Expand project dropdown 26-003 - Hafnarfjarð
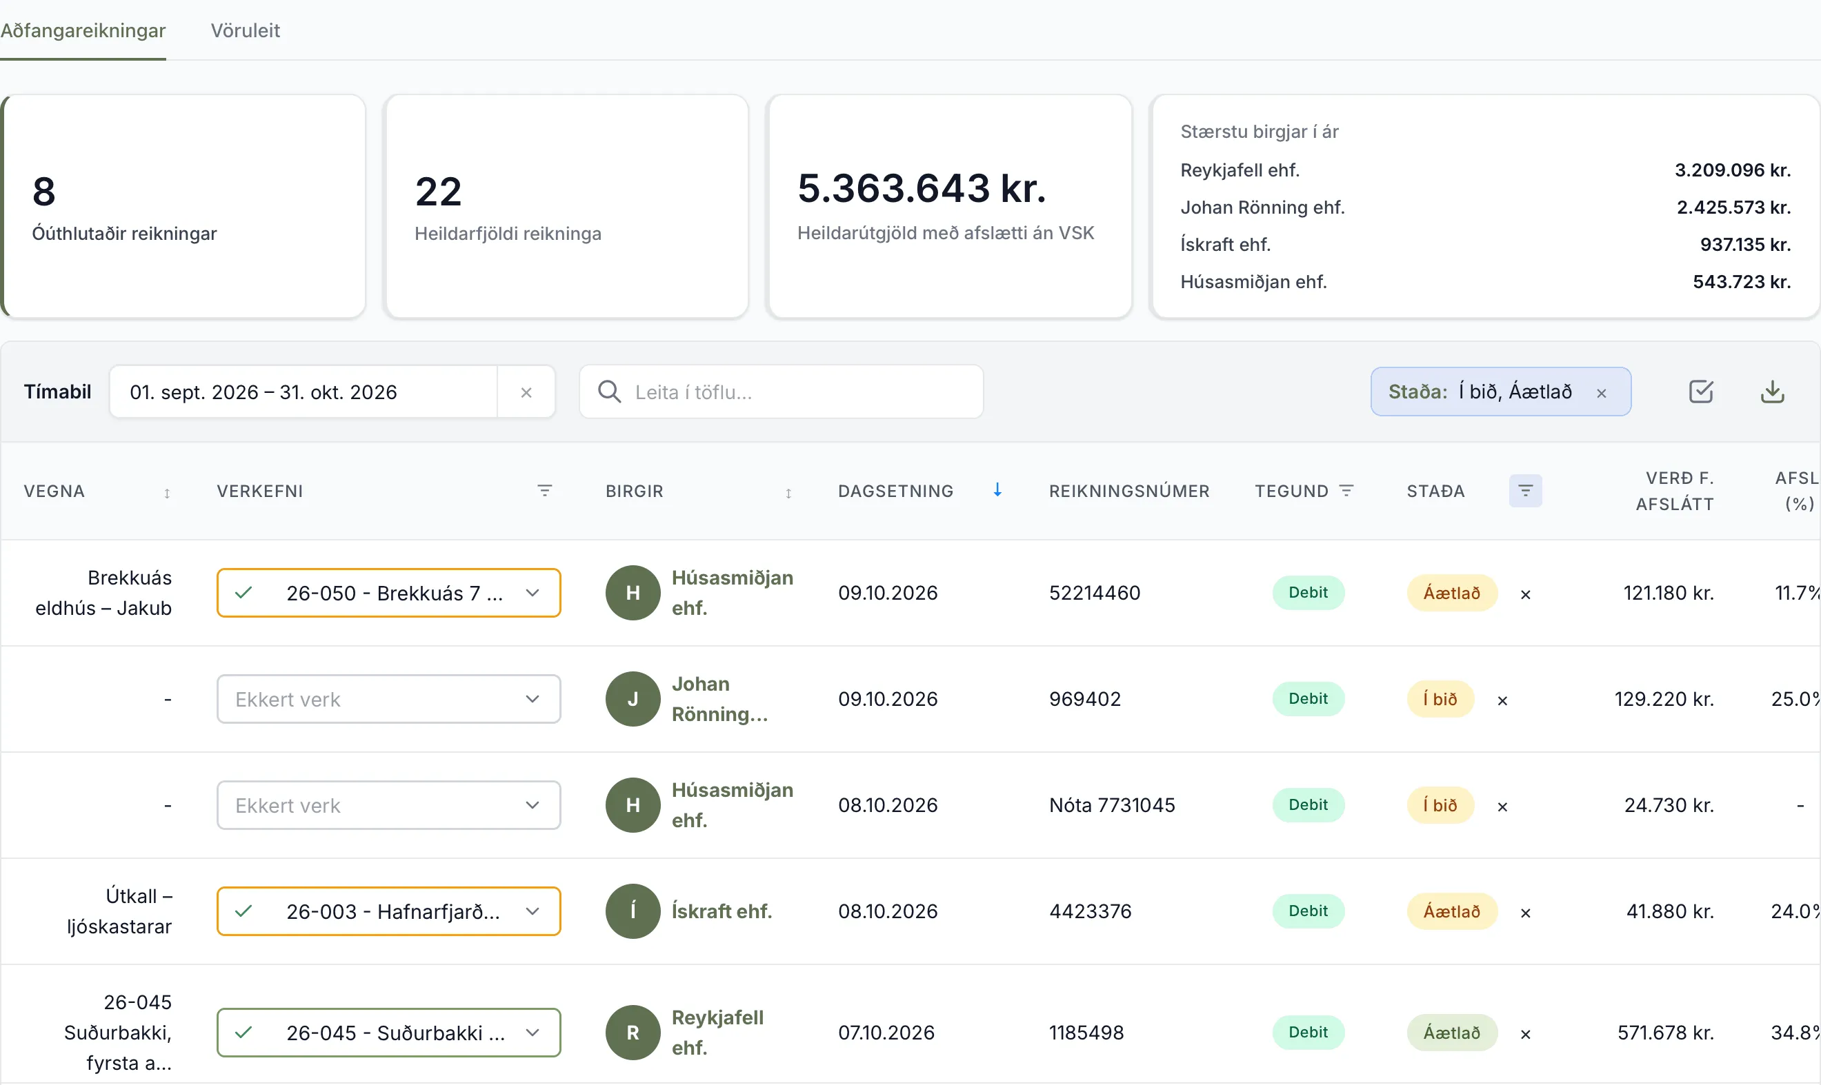 pyautogui.click(x=388, y=911)
